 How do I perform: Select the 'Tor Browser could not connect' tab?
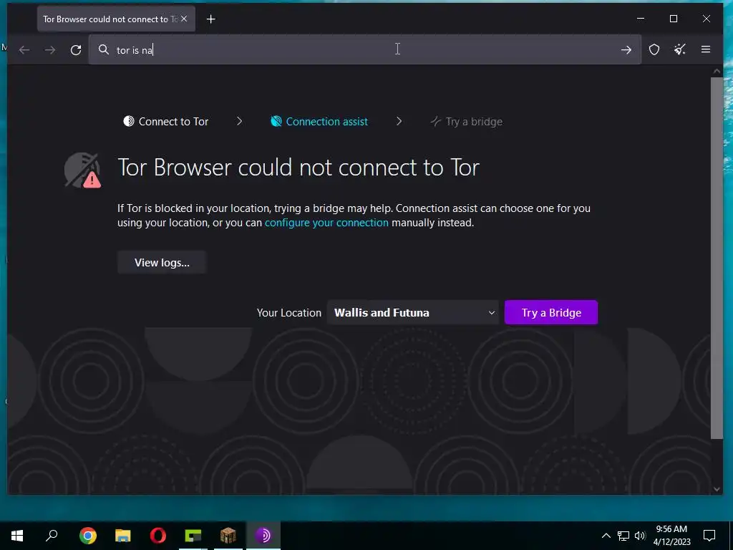click(x=116, y=19)
